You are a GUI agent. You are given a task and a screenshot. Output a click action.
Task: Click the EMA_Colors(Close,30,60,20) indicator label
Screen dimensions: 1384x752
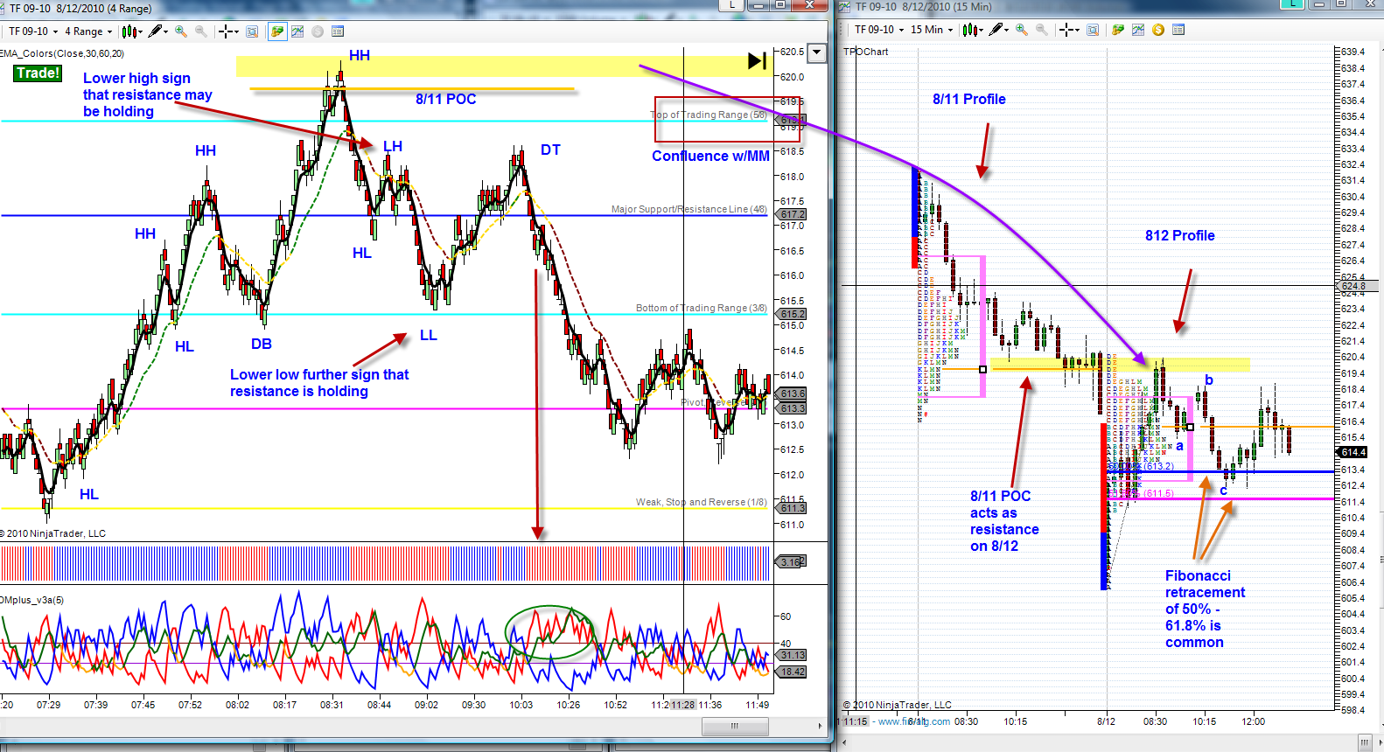[x=62, y=53]
